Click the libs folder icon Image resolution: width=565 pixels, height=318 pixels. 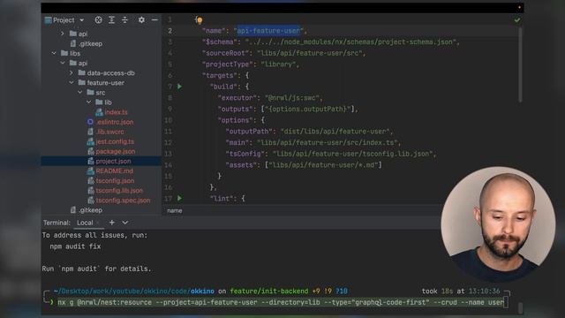pos(64,53)
